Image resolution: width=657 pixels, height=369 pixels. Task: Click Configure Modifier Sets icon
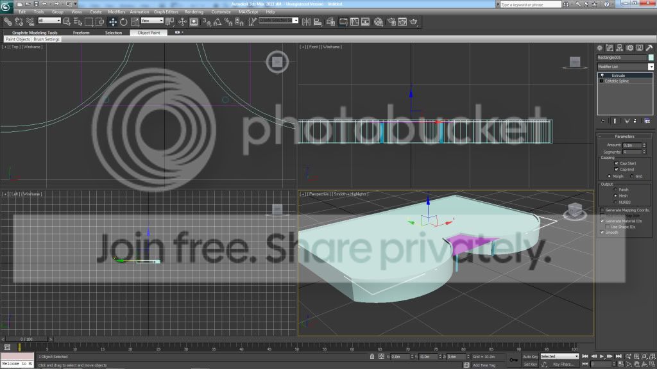tap(647, 121)
